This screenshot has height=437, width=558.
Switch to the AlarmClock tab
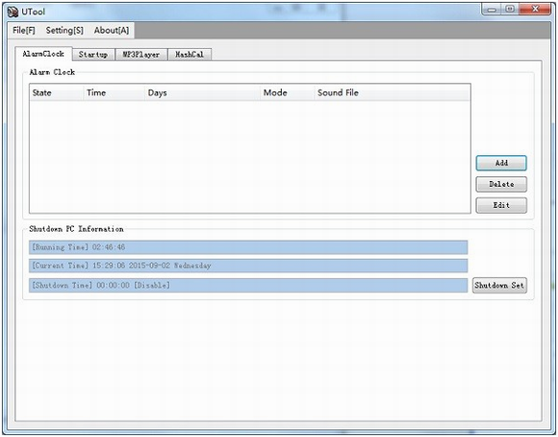point(43,54)
